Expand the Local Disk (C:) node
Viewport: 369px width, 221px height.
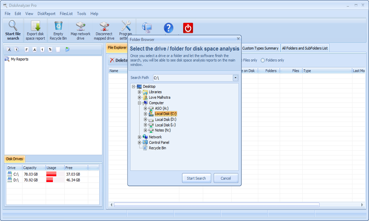(x=146, y=114)
